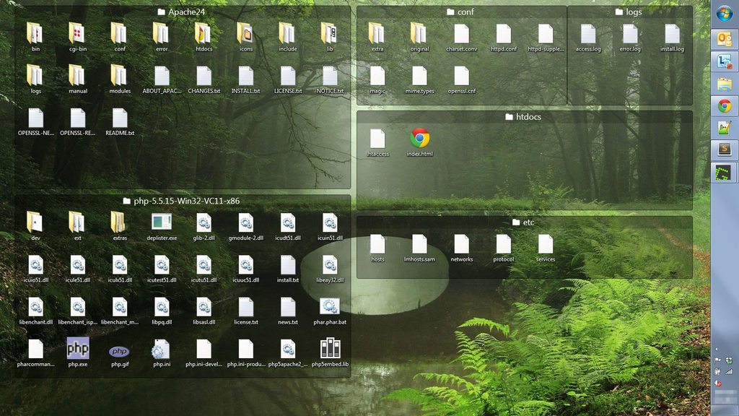739x416 pixels.
Task: Open the cgi-bin folder icon
Action: 78,38
